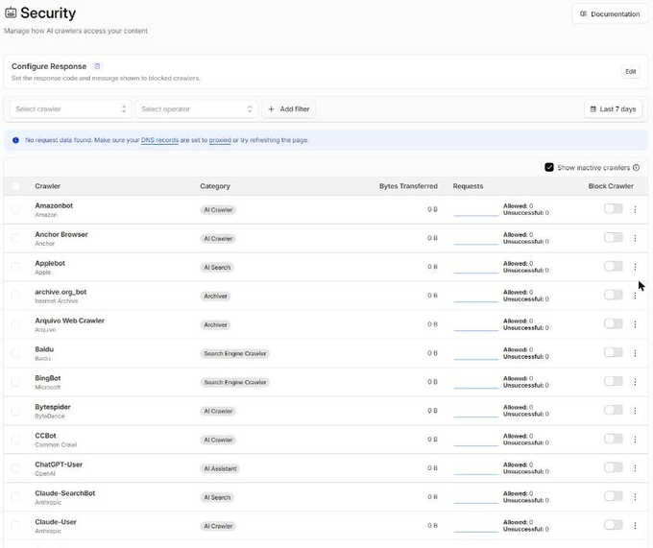Select the Baidu row checkbox

(x=15, y=353)
